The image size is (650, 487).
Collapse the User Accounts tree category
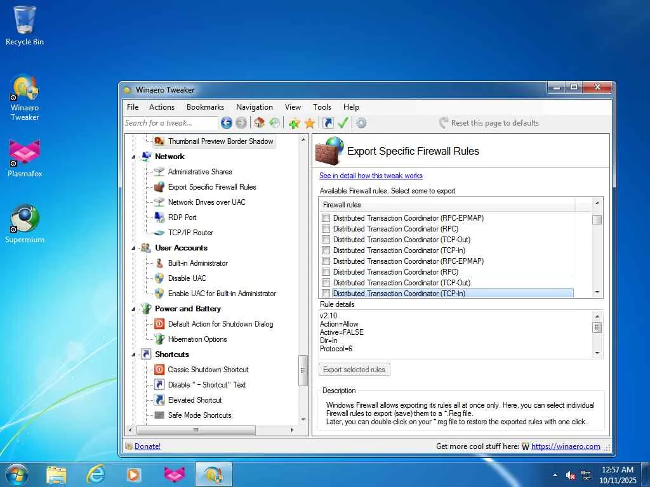(133, 248)
